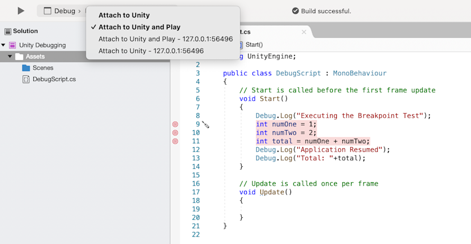This screenshot has height=244, width=471.
Task: Click MonoBehaviour in the class declaration
Action: coord(359,74)
